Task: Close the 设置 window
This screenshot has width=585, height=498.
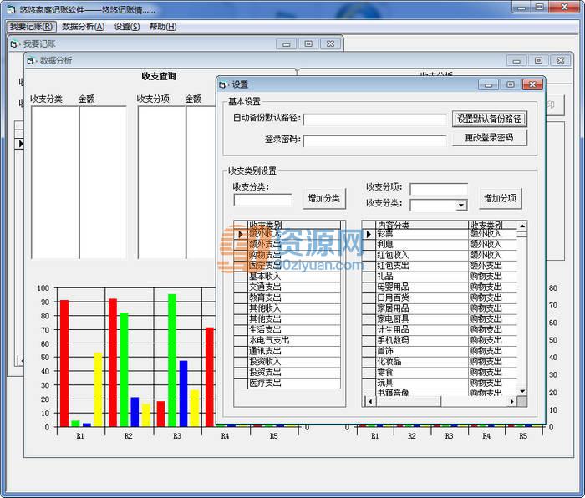Action: point(532,84)
